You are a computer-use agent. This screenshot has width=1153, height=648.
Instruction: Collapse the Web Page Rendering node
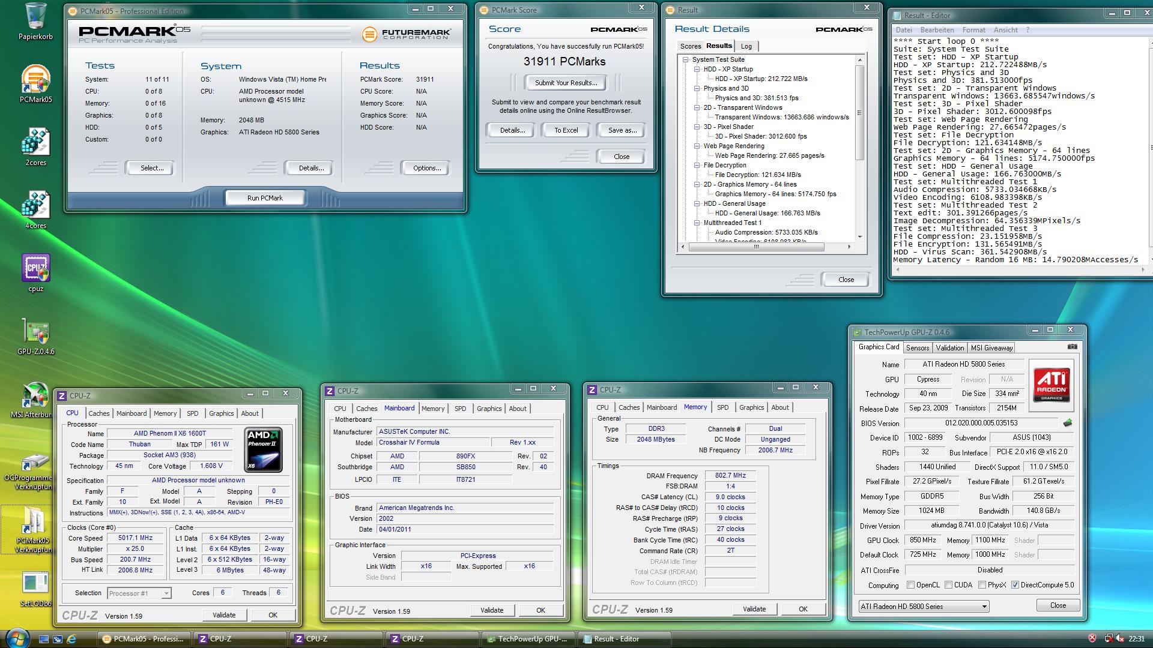697,146
